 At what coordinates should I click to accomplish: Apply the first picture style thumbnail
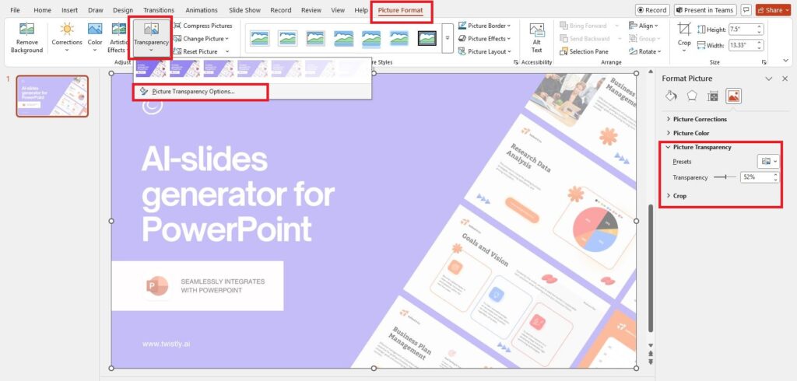point(260,38)
